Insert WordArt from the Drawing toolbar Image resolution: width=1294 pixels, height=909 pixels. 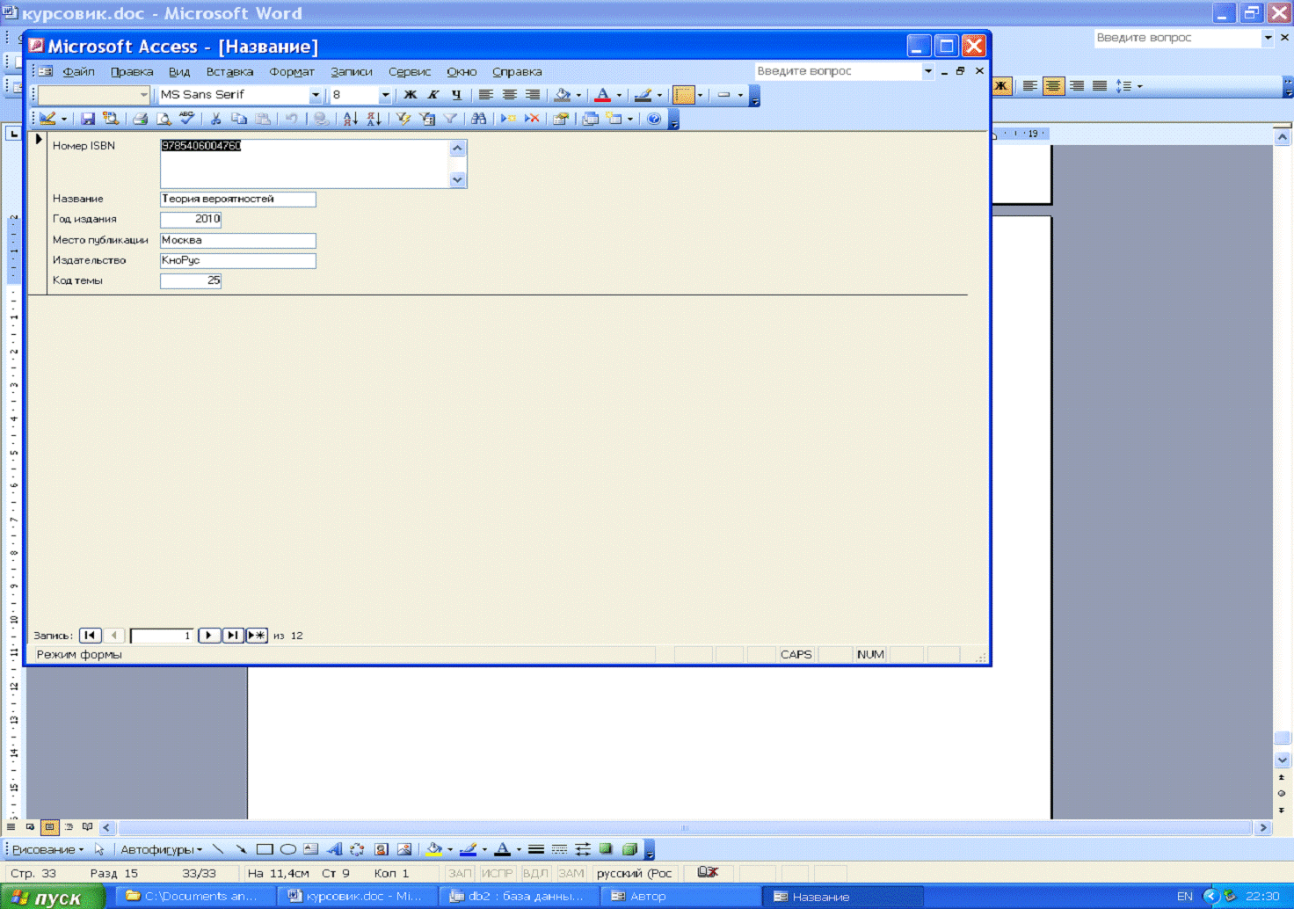click(334, 849)
